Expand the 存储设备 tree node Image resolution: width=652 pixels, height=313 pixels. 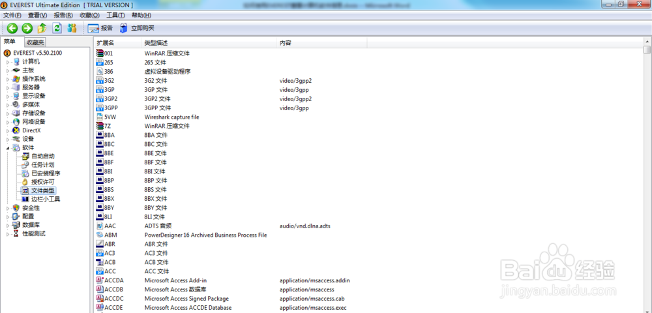pos(7,113)
